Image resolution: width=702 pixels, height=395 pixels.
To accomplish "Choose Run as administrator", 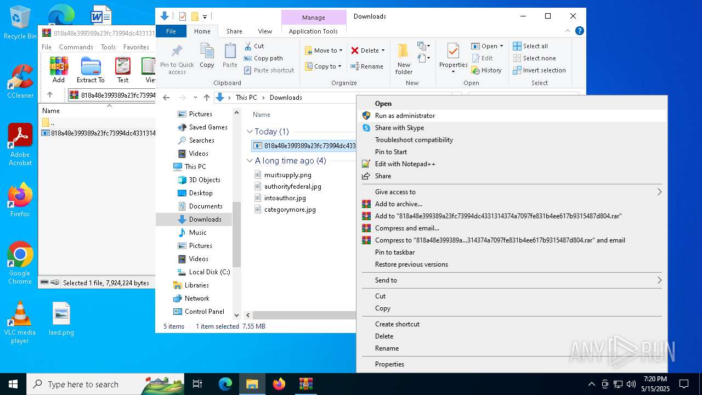I will tap(512, 116).
